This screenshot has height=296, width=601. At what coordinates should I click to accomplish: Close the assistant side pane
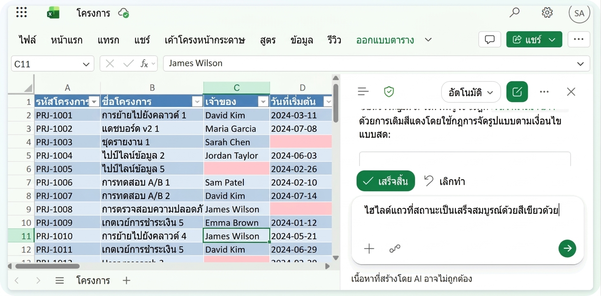[x=571, y=92]
